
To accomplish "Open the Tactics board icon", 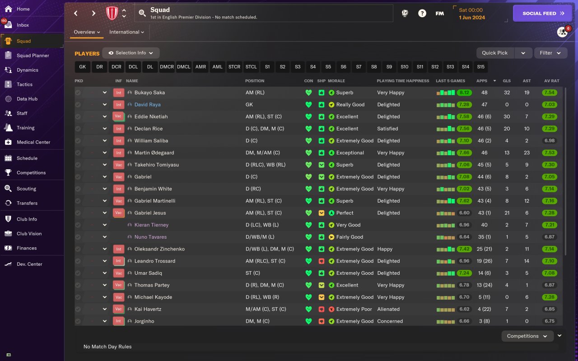I will click(8, 84).
